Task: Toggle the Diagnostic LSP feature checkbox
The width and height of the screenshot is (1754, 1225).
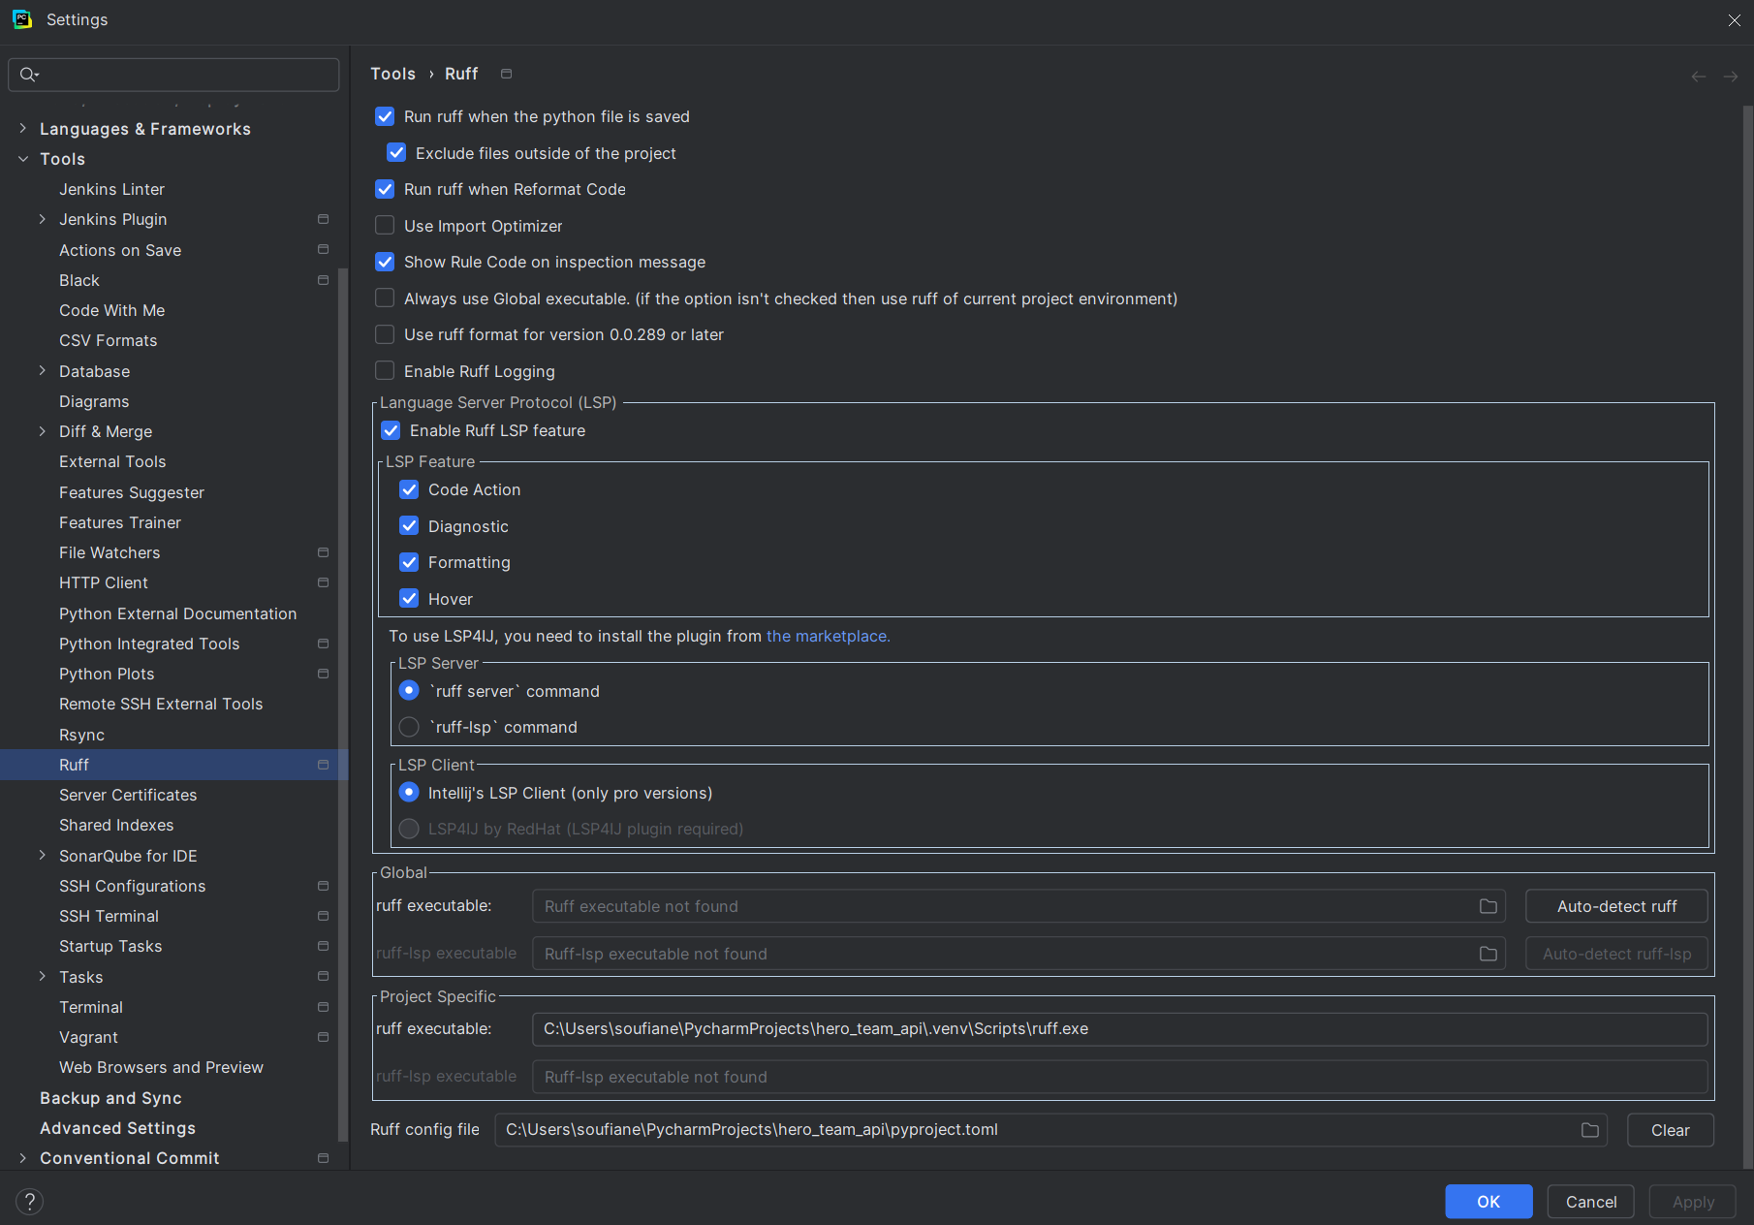Action: tap(409, 526)
